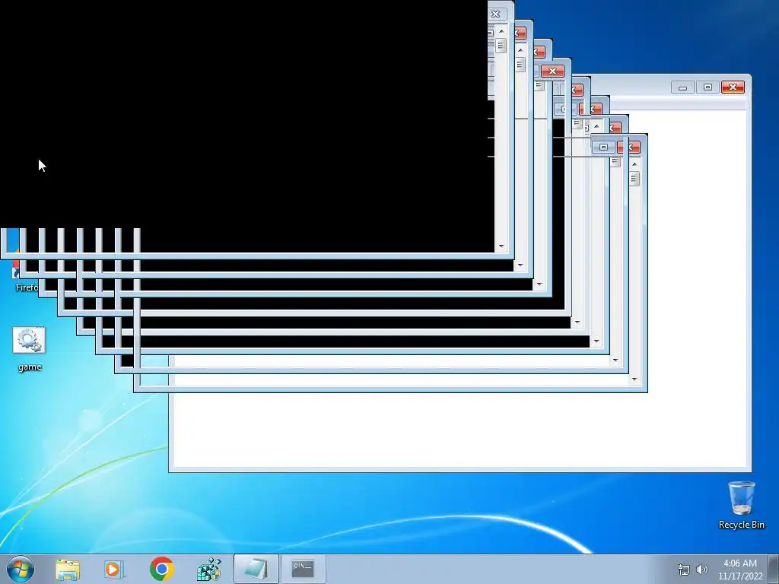Viewport: 779px width, 584px height.
Task: Switch to the active notepad-style taskbar app
Action: (256, 569)
